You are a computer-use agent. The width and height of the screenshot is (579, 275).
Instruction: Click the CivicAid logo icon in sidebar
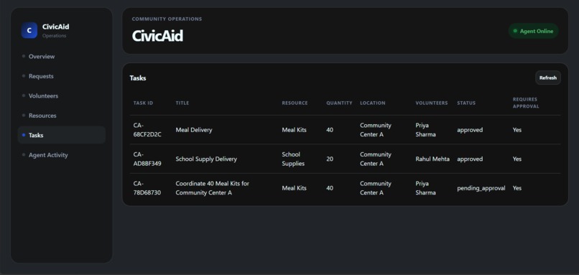click(29, 30)
